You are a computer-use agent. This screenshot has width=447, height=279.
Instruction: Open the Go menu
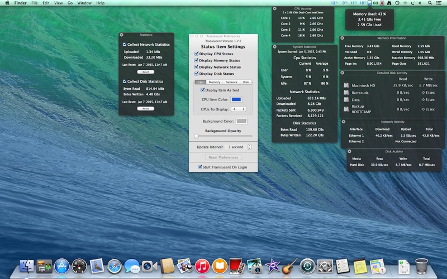coord(70,3)
